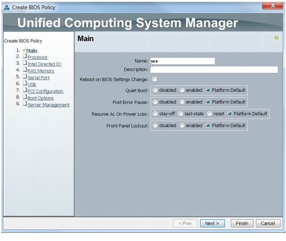Click the page icon next to USB

[x=25, y=83]
